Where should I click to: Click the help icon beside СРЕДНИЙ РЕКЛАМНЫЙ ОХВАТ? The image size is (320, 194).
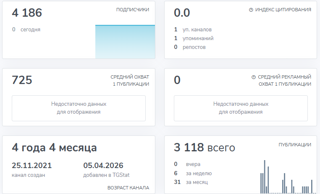click(254, 77)
